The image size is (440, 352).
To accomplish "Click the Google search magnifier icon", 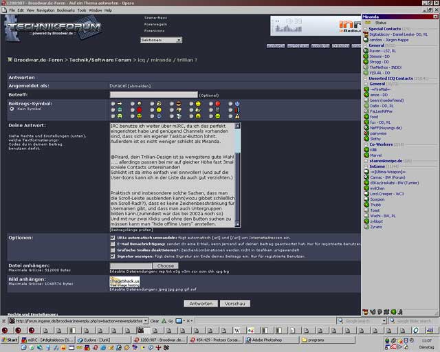I will tap(340, 320).
